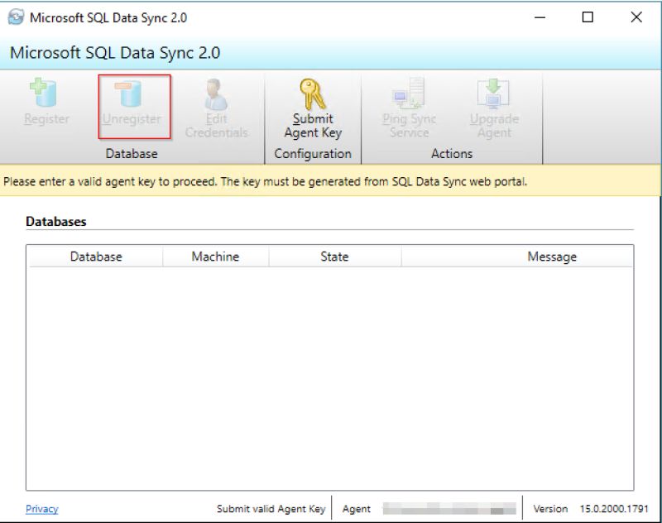The width and height of the screenshot is (662, 523).
Task: Click the Actions ribbon group label
Action: click(x=452, y=153)
